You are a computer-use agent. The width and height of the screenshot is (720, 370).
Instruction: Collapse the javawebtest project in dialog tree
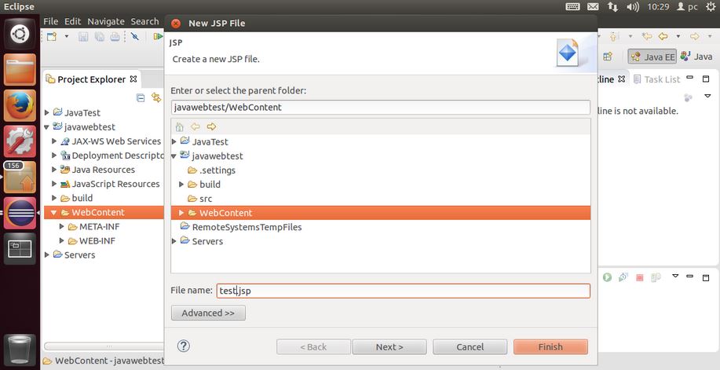(174, 156)
